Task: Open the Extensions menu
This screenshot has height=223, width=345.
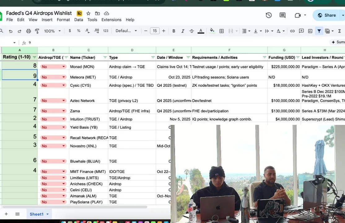Action: click(x=111, y=20)
